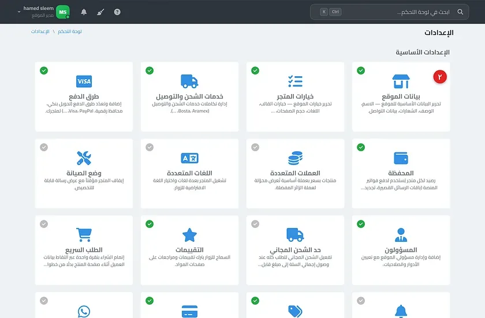Click the hamed sleem user name
The image size is (485, 318).
point(38,8)
